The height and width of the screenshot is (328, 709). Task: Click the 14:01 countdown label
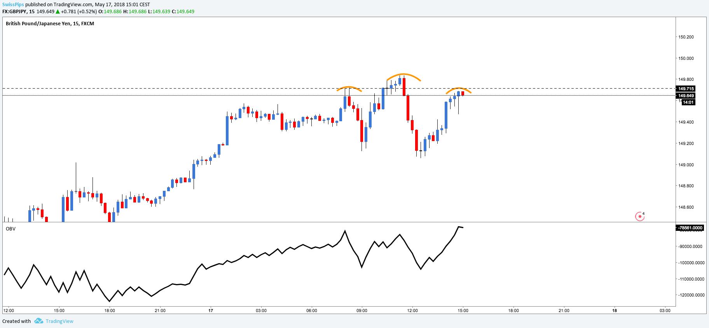click(688, 102)
